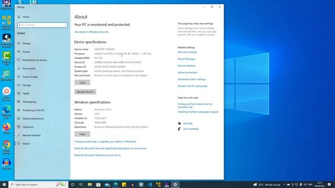
Task: Open Device Manager link
Action: [186, 59]
